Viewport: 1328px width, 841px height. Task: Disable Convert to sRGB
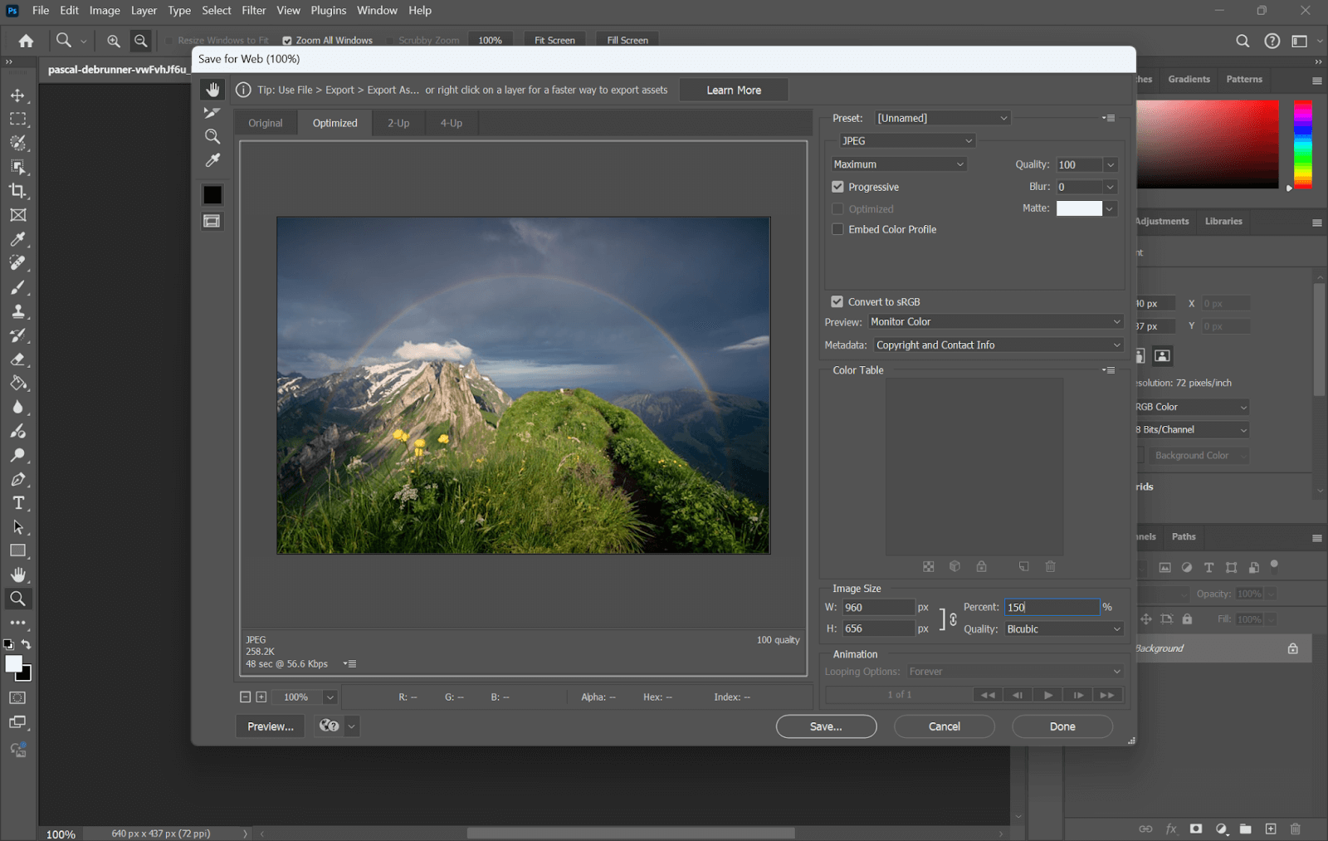click(x=837, y=301)
